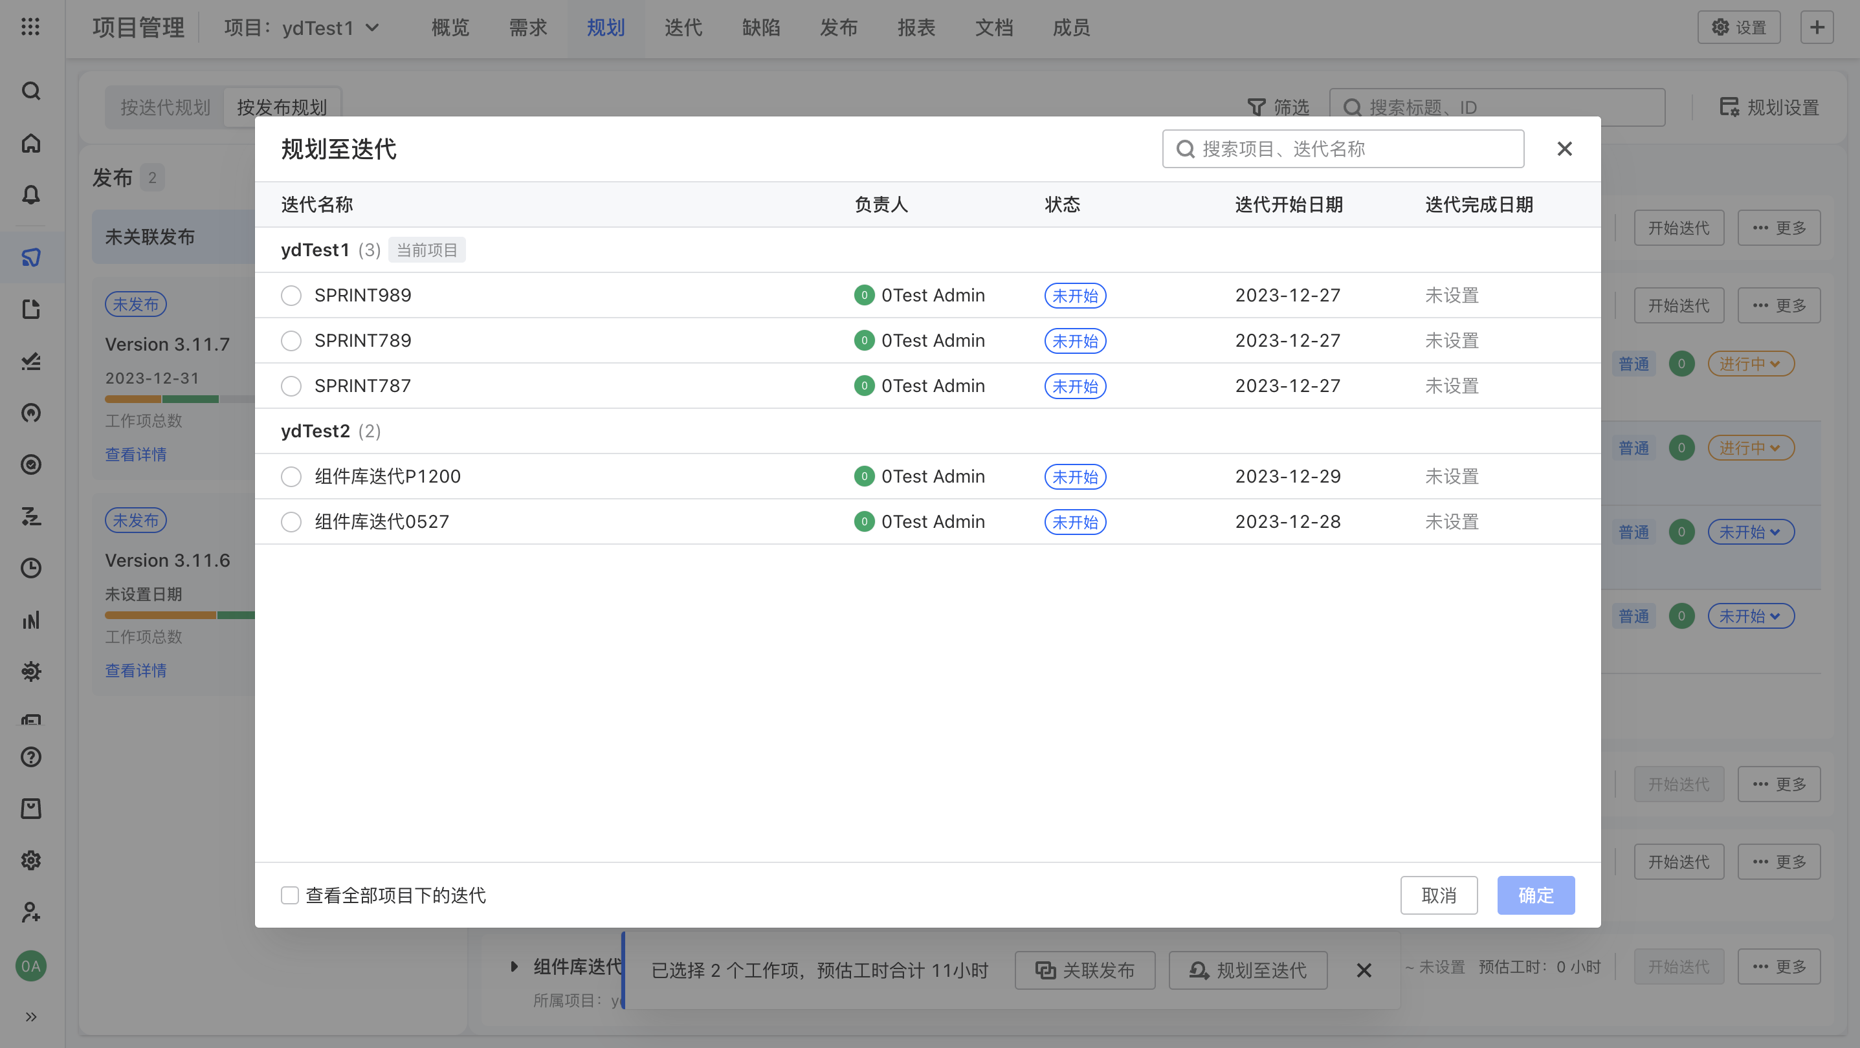Select the SPRINT787 radio button

coord(291,386)
